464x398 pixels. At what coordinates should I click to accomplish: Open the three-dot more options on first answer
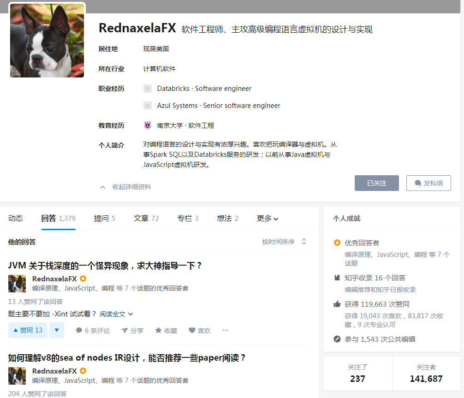click(x=226, y=330)
